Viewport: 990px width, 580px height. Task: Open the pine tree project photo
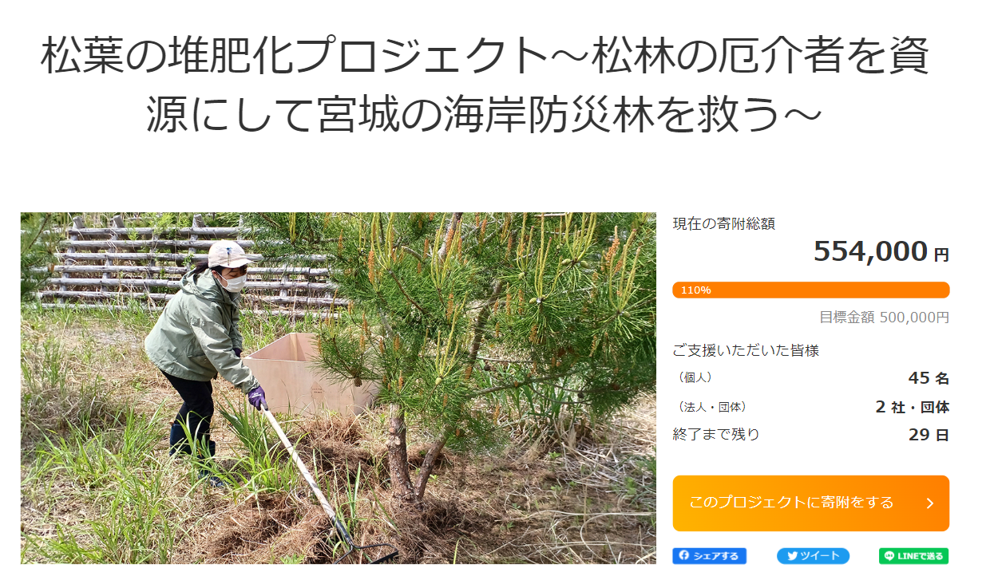339,388
